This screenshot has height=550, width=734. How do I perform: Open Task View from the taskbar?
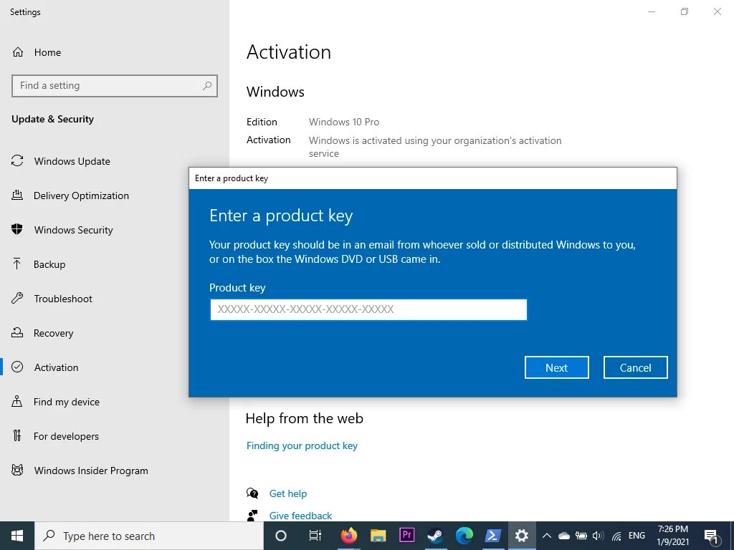tap(315, 536)
